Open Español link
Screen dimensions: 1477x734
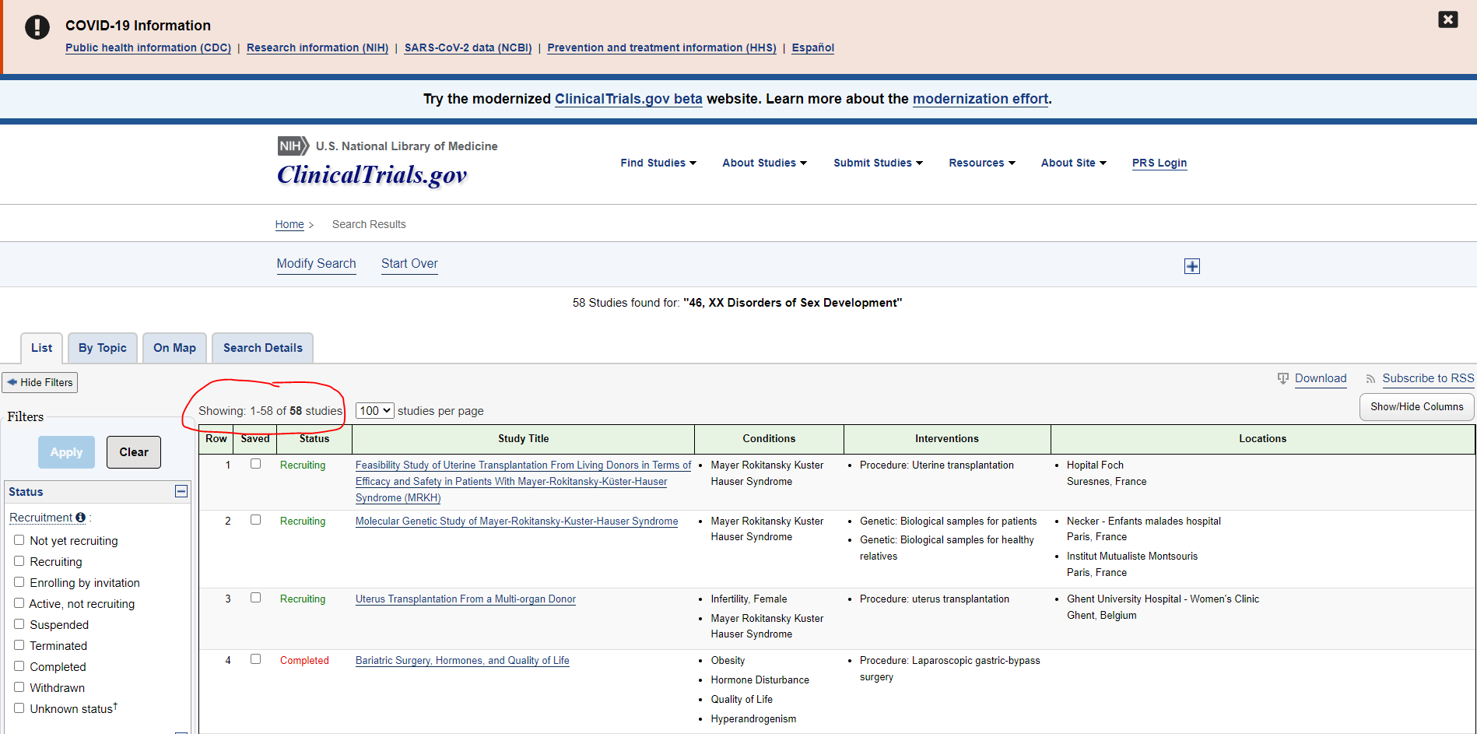click(x=812, y=47)
